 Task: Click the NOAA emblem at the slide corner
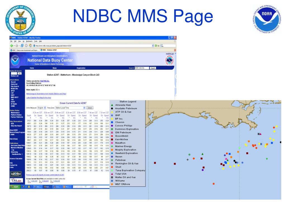click(267, 19)
